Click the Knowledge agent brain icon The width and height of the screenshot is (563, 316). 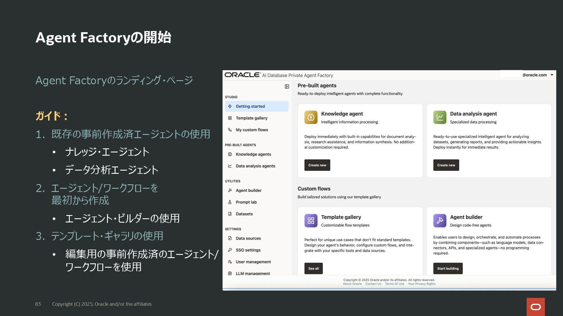coord(311,117)
